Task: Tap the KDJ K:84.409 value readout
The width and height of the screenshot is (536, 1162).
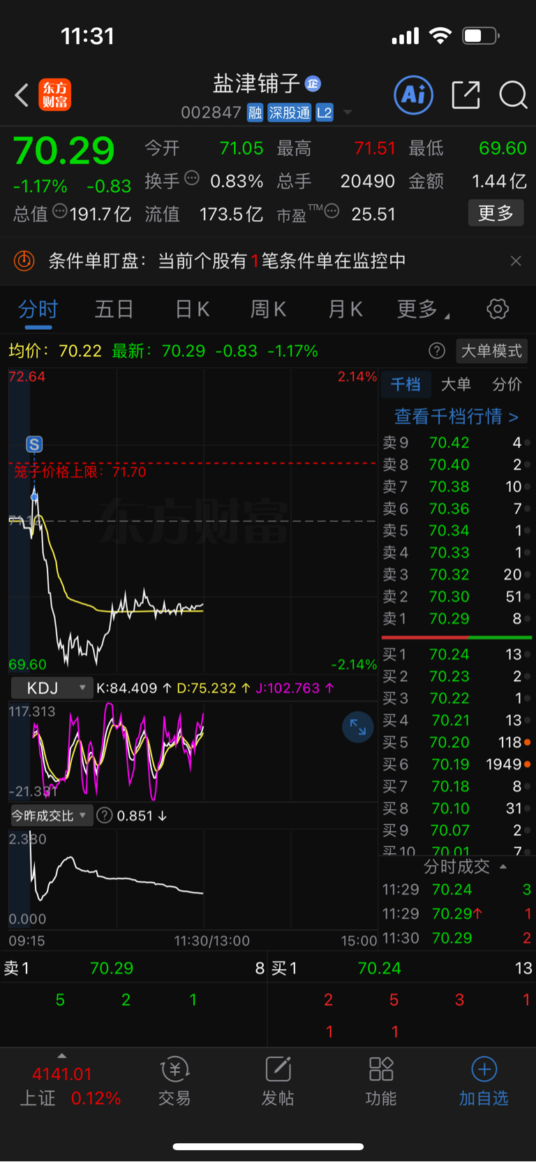Action: click(133, 688)
